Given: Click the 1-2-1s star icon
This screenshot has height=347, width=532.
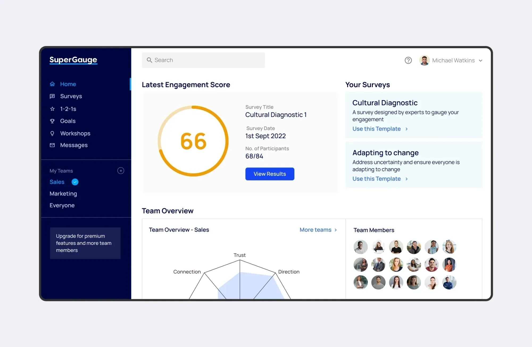Looking at the screenshot, I should 52,109.
